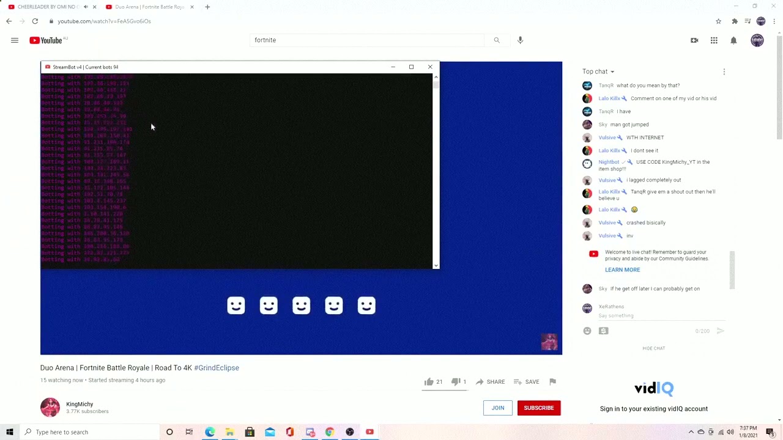Open the Windows notification center
Viewport: 783px width, 440px height.
point(770,432)
